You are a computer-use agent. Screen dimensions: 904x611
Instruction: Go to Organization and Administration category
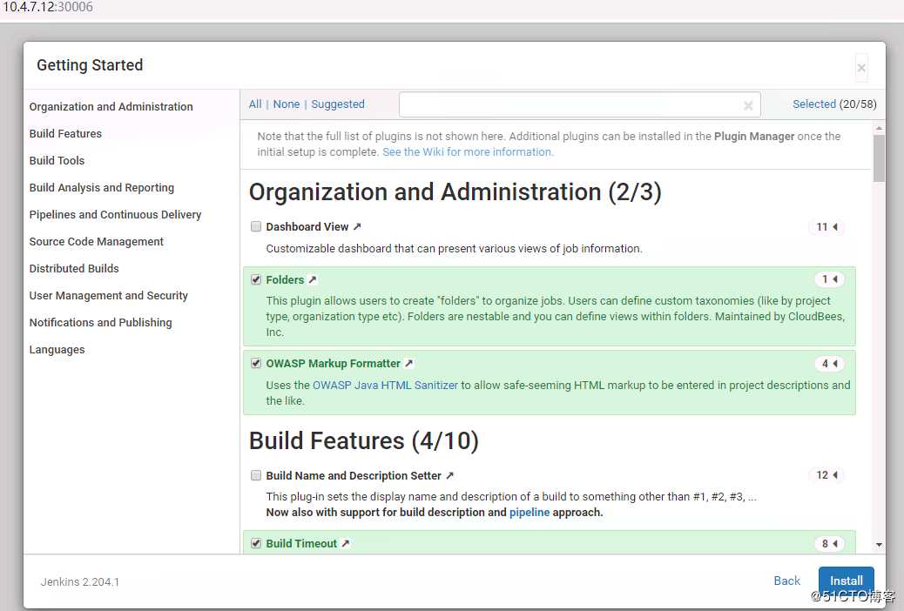coord(111,107)
